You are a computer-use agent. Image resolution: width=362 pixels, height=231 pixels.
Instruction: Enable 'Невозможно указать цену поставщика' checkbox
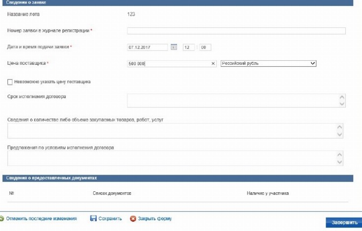point(10,81)
